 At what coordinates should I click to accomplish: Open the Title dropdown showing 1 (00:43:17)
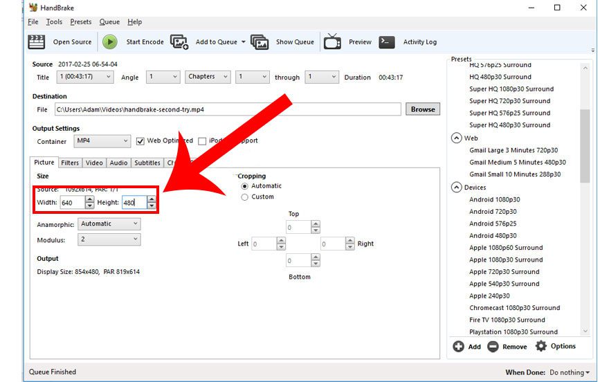pos(85,77)
